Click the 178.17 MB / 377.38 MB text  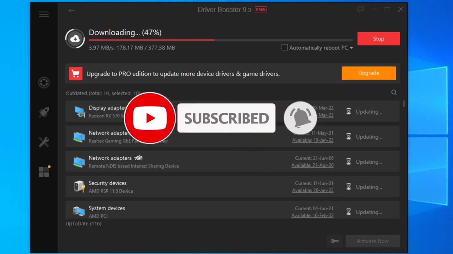tap(146, 48)
